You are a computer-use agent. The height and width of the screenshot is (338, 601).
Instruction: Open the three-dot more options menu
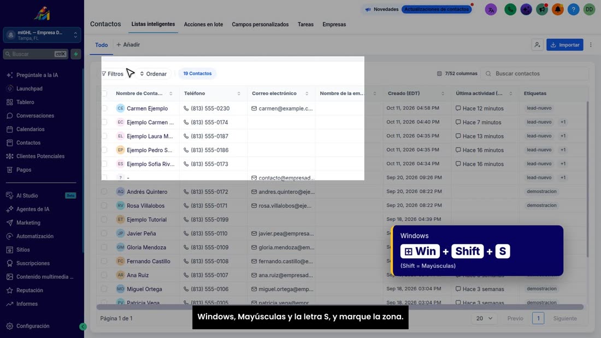591,45
